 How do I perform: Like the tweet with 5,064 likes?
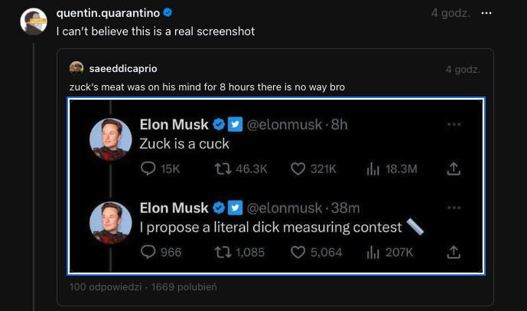pyautogui.click(x=298, y=251)
